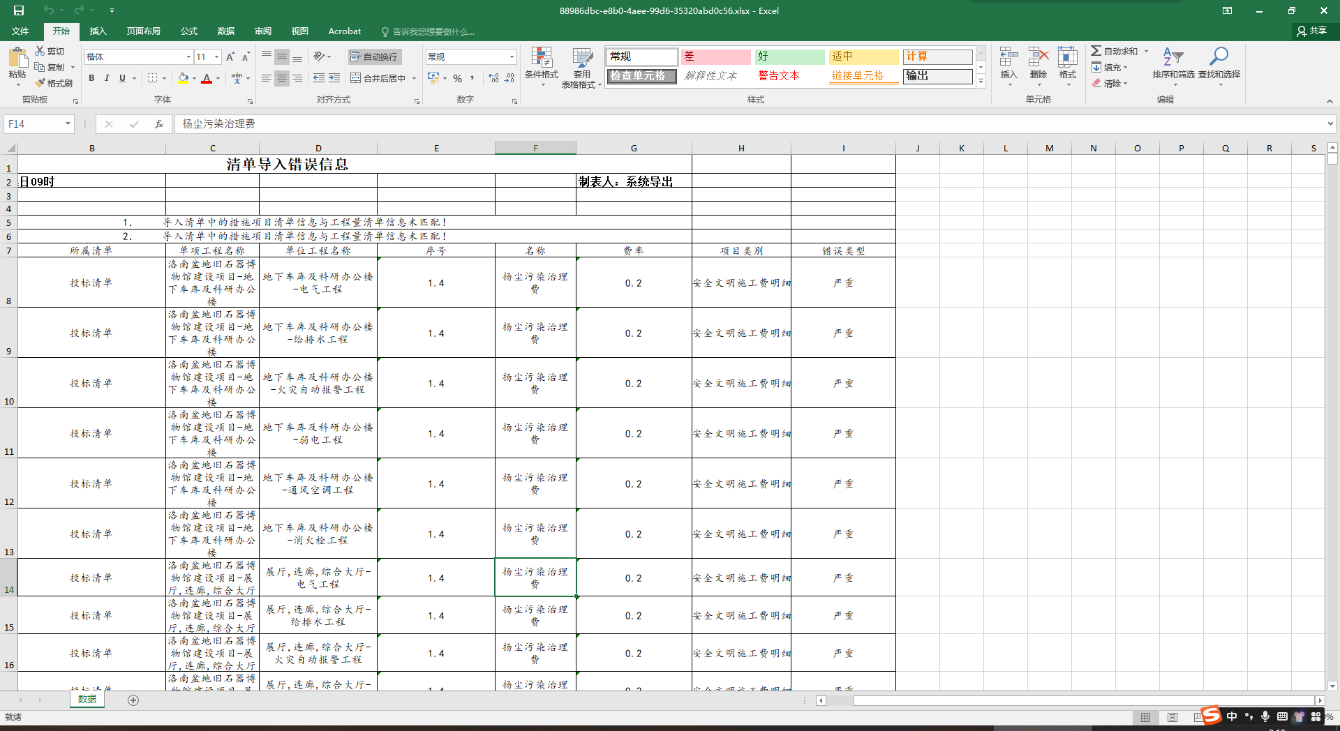This screenshot has width=1340, height=731.
Task: Switch to Page Layout view in status bar
Action: [x=1172, y=717]
